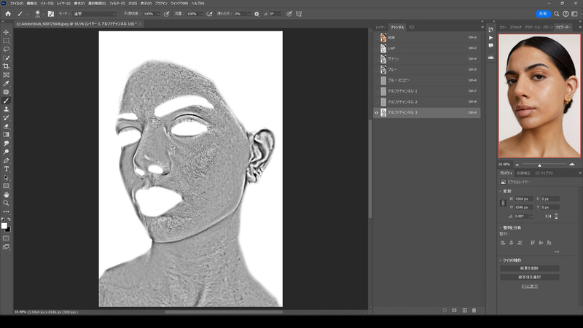This screenshot has height=328, width=583.
Task: Click the alignment more options ellipsis
Action: (x=557, y=252)
